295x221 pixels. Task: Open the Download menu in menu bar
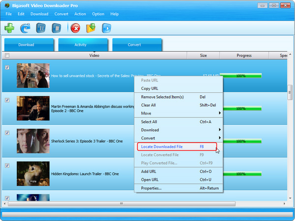click(x=39, y=14)
